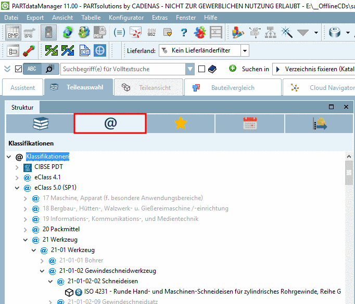Click the first green crossed-arrows icon
This screenshot has height=304, width=355.
click(x=52, y=50)
